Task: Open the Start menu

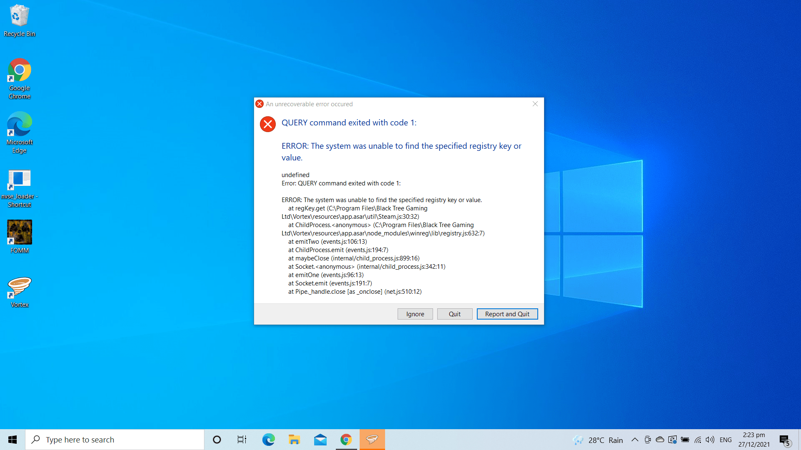Action: click(x=12, y=439)
